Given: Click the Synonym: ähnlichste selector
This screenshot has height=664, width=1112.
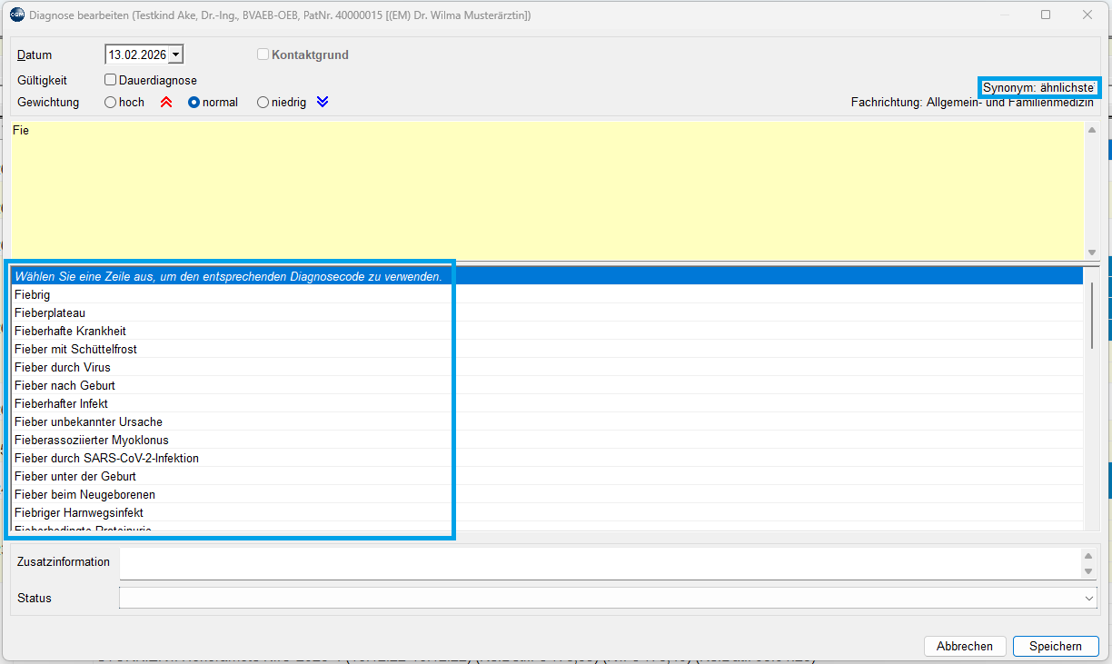Looking at the screenshot, I should point(1039,88).
